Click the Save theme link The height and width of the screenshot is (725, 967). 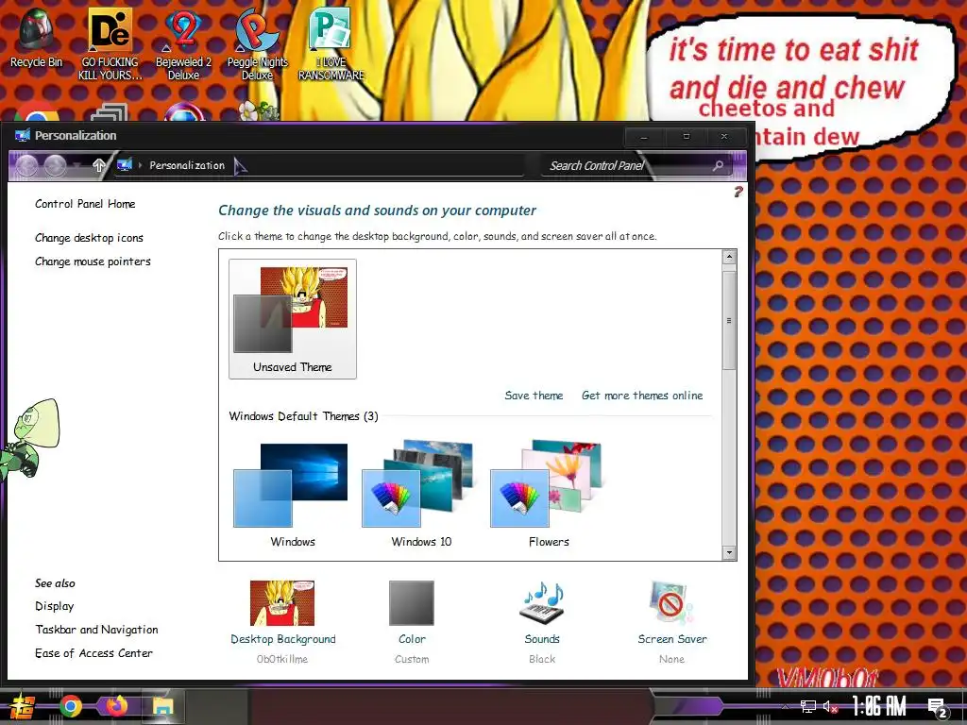(x=534, y=396)
